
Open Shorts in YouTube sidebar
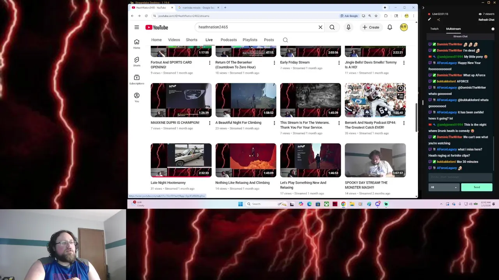tap(136, 62)
